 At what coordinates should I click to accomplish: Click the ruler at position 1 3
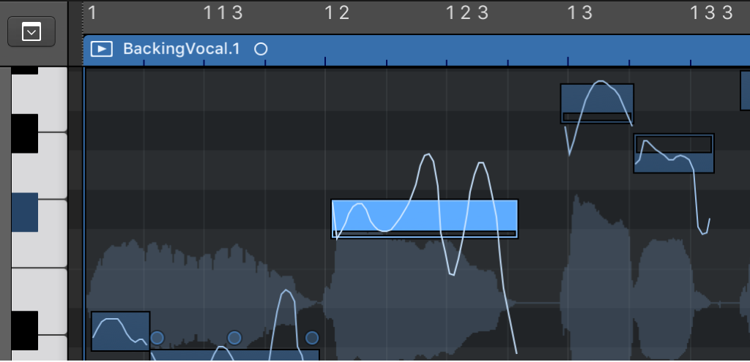point(579,12)
